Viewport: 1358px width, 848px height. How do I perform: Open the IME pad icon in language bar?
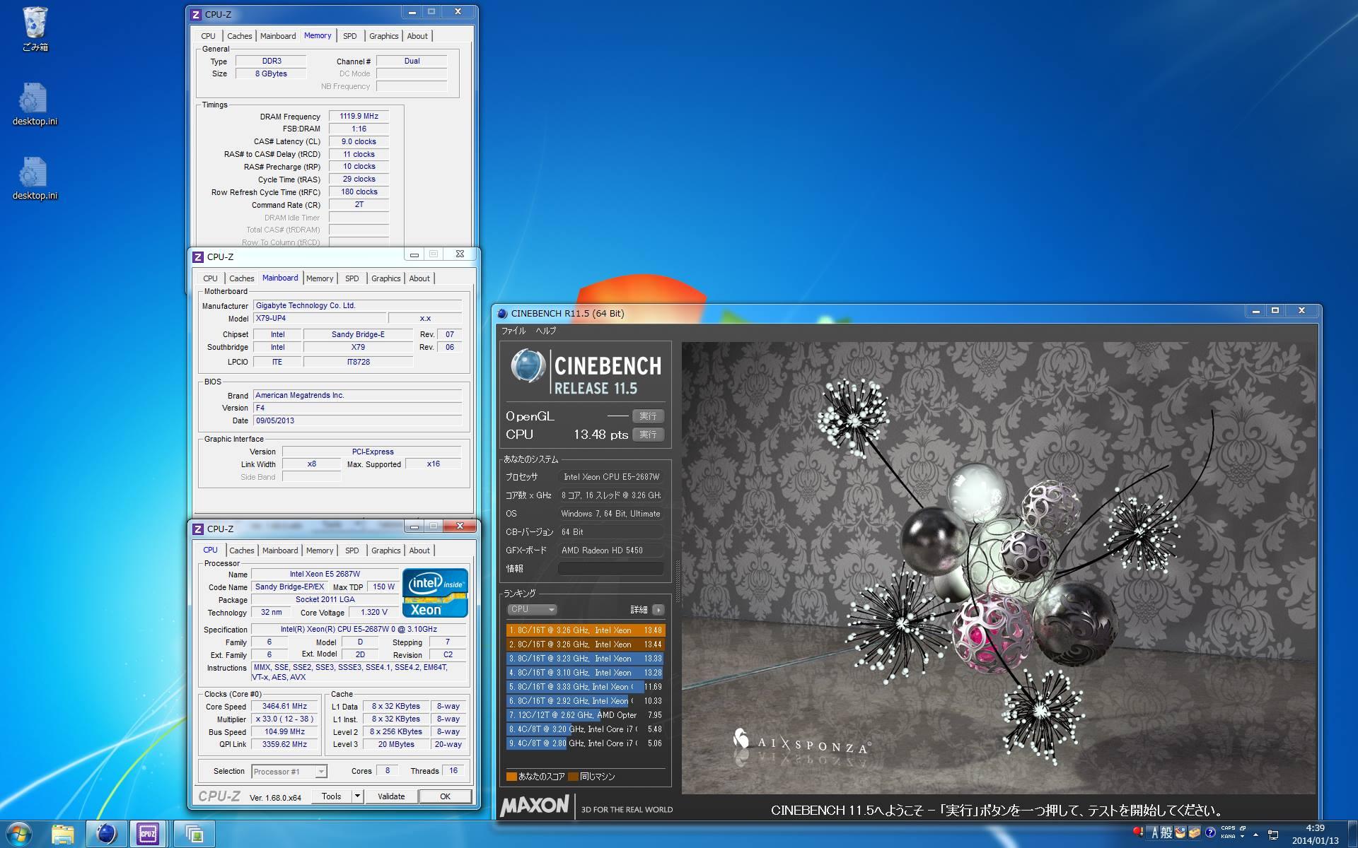point(1180,832)
